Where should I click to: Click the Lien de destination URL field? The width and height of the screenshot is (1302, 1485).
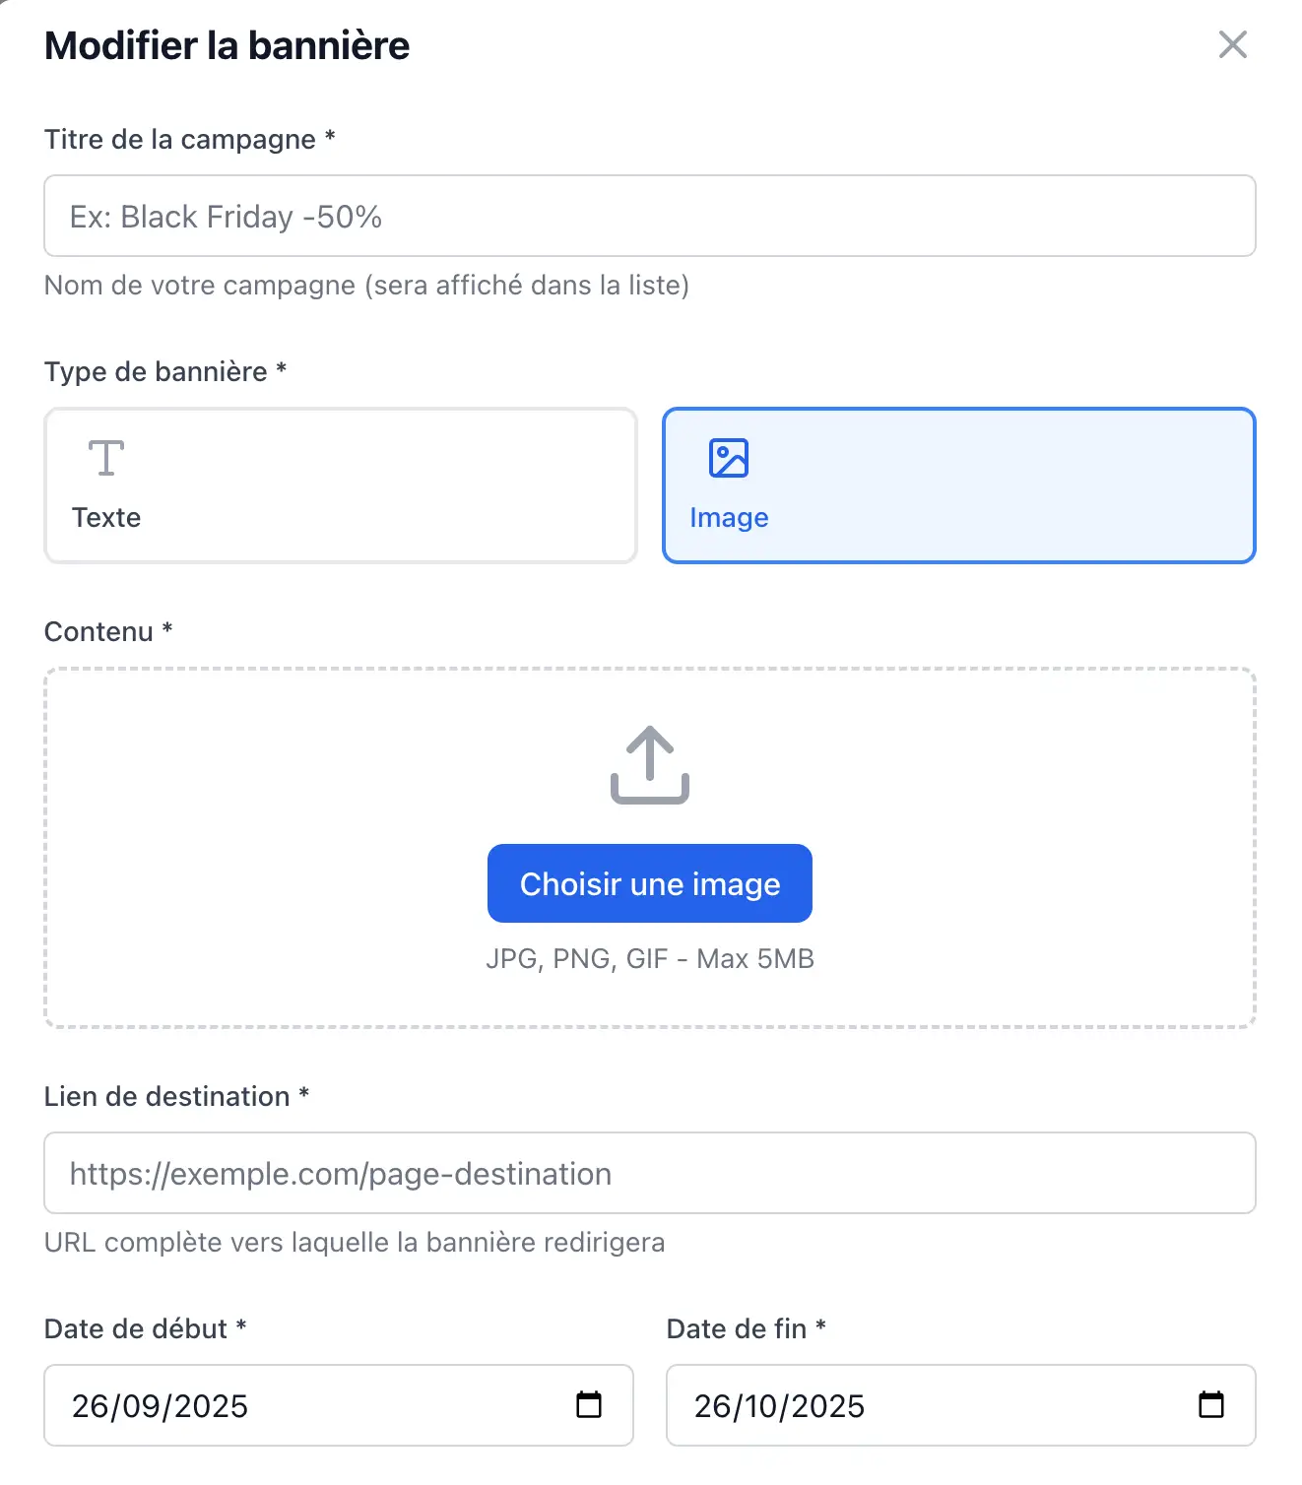[x=650, y=1173]
